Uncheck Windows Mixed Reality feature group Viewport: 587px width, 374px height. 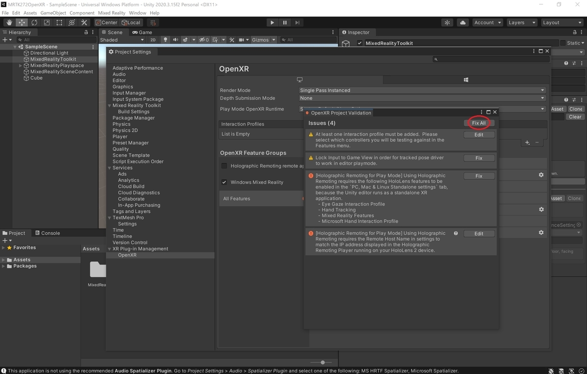click(x=224, y=182)
